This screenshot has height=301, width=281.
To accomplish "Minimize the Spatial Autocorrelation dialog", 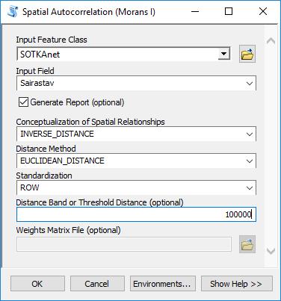I will coord(195,11).
